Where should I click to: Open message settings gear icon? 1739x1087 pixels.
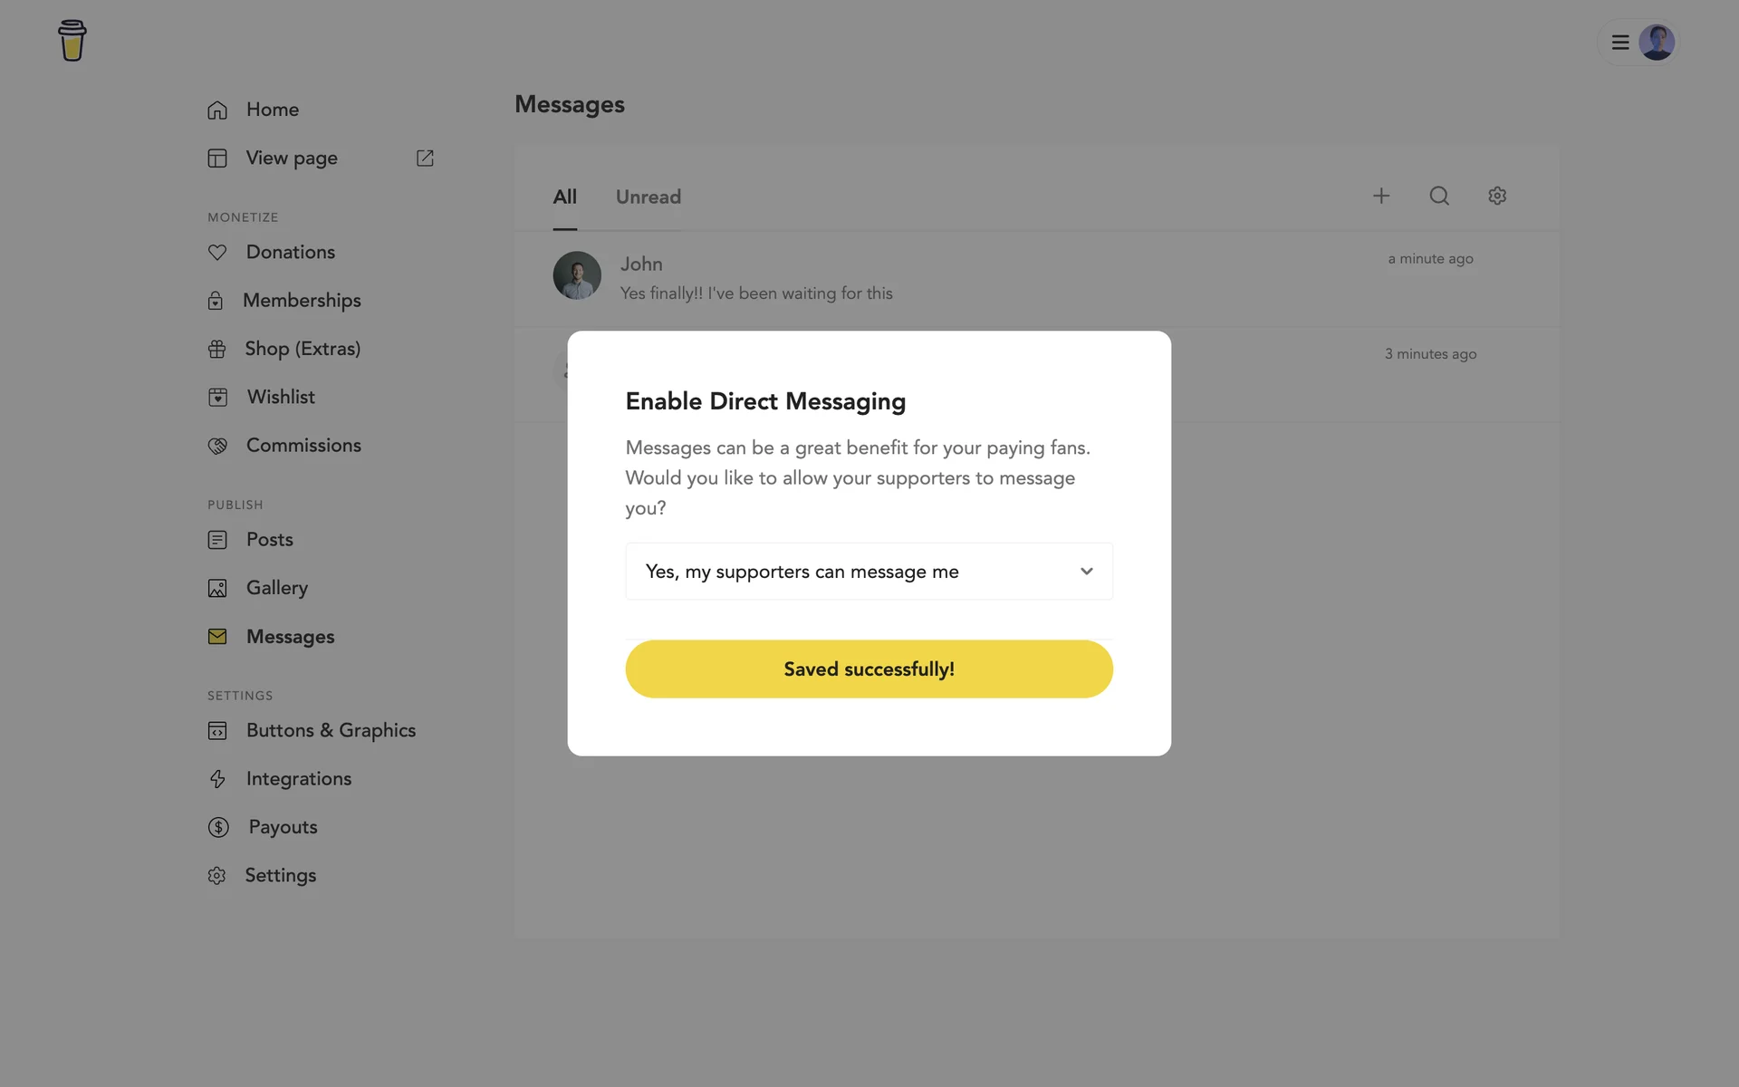click(1496, 196)
